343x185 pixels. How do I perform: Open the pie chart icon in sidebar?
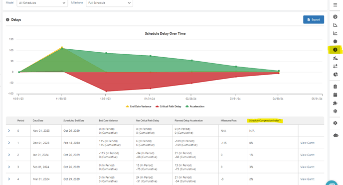point(336,75)
